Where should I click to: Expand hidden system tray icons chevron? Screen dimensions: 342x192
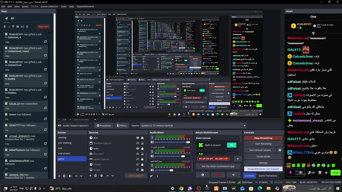coord(44,188)
